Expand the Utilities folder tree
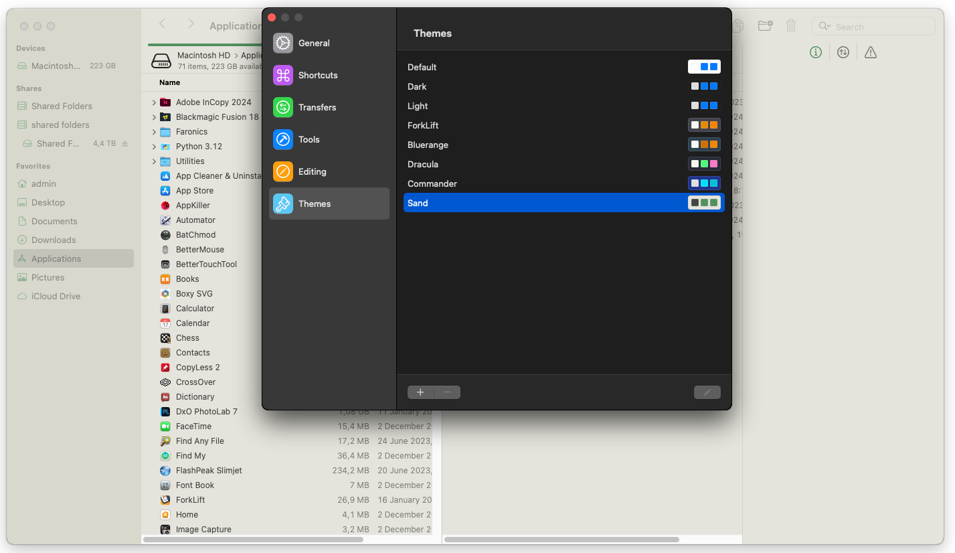Viewport: 955px width, 553px height. (x=154, y=161)
